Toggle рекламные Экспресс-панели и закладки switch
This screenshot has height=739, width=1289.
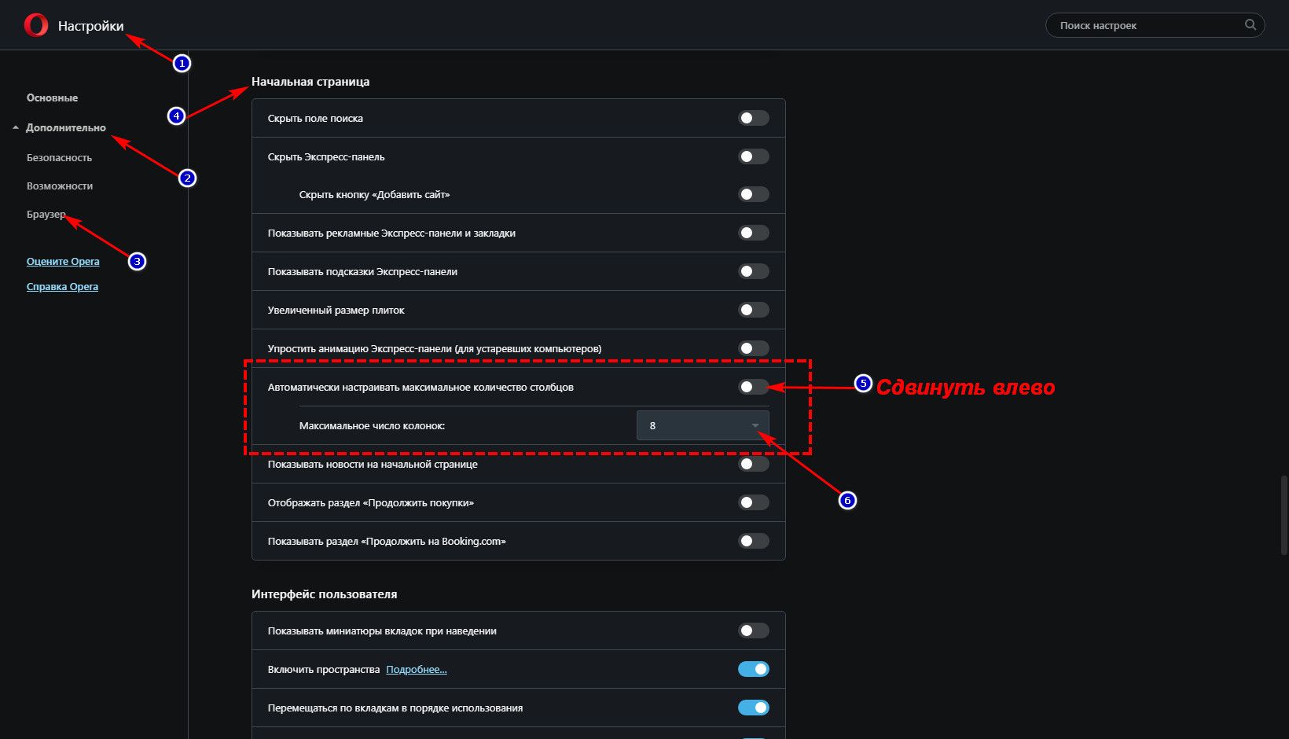click(754, 233)
